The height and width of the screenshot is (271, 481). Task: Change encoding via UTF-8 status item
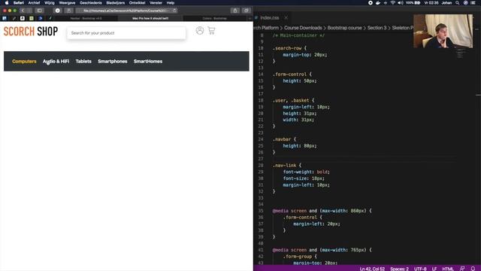420,269
